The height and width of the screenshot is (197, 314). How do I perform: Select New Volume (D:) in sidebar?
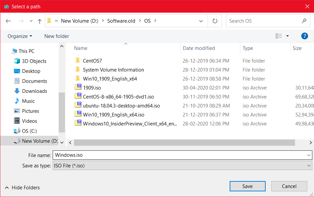[40, 141]
